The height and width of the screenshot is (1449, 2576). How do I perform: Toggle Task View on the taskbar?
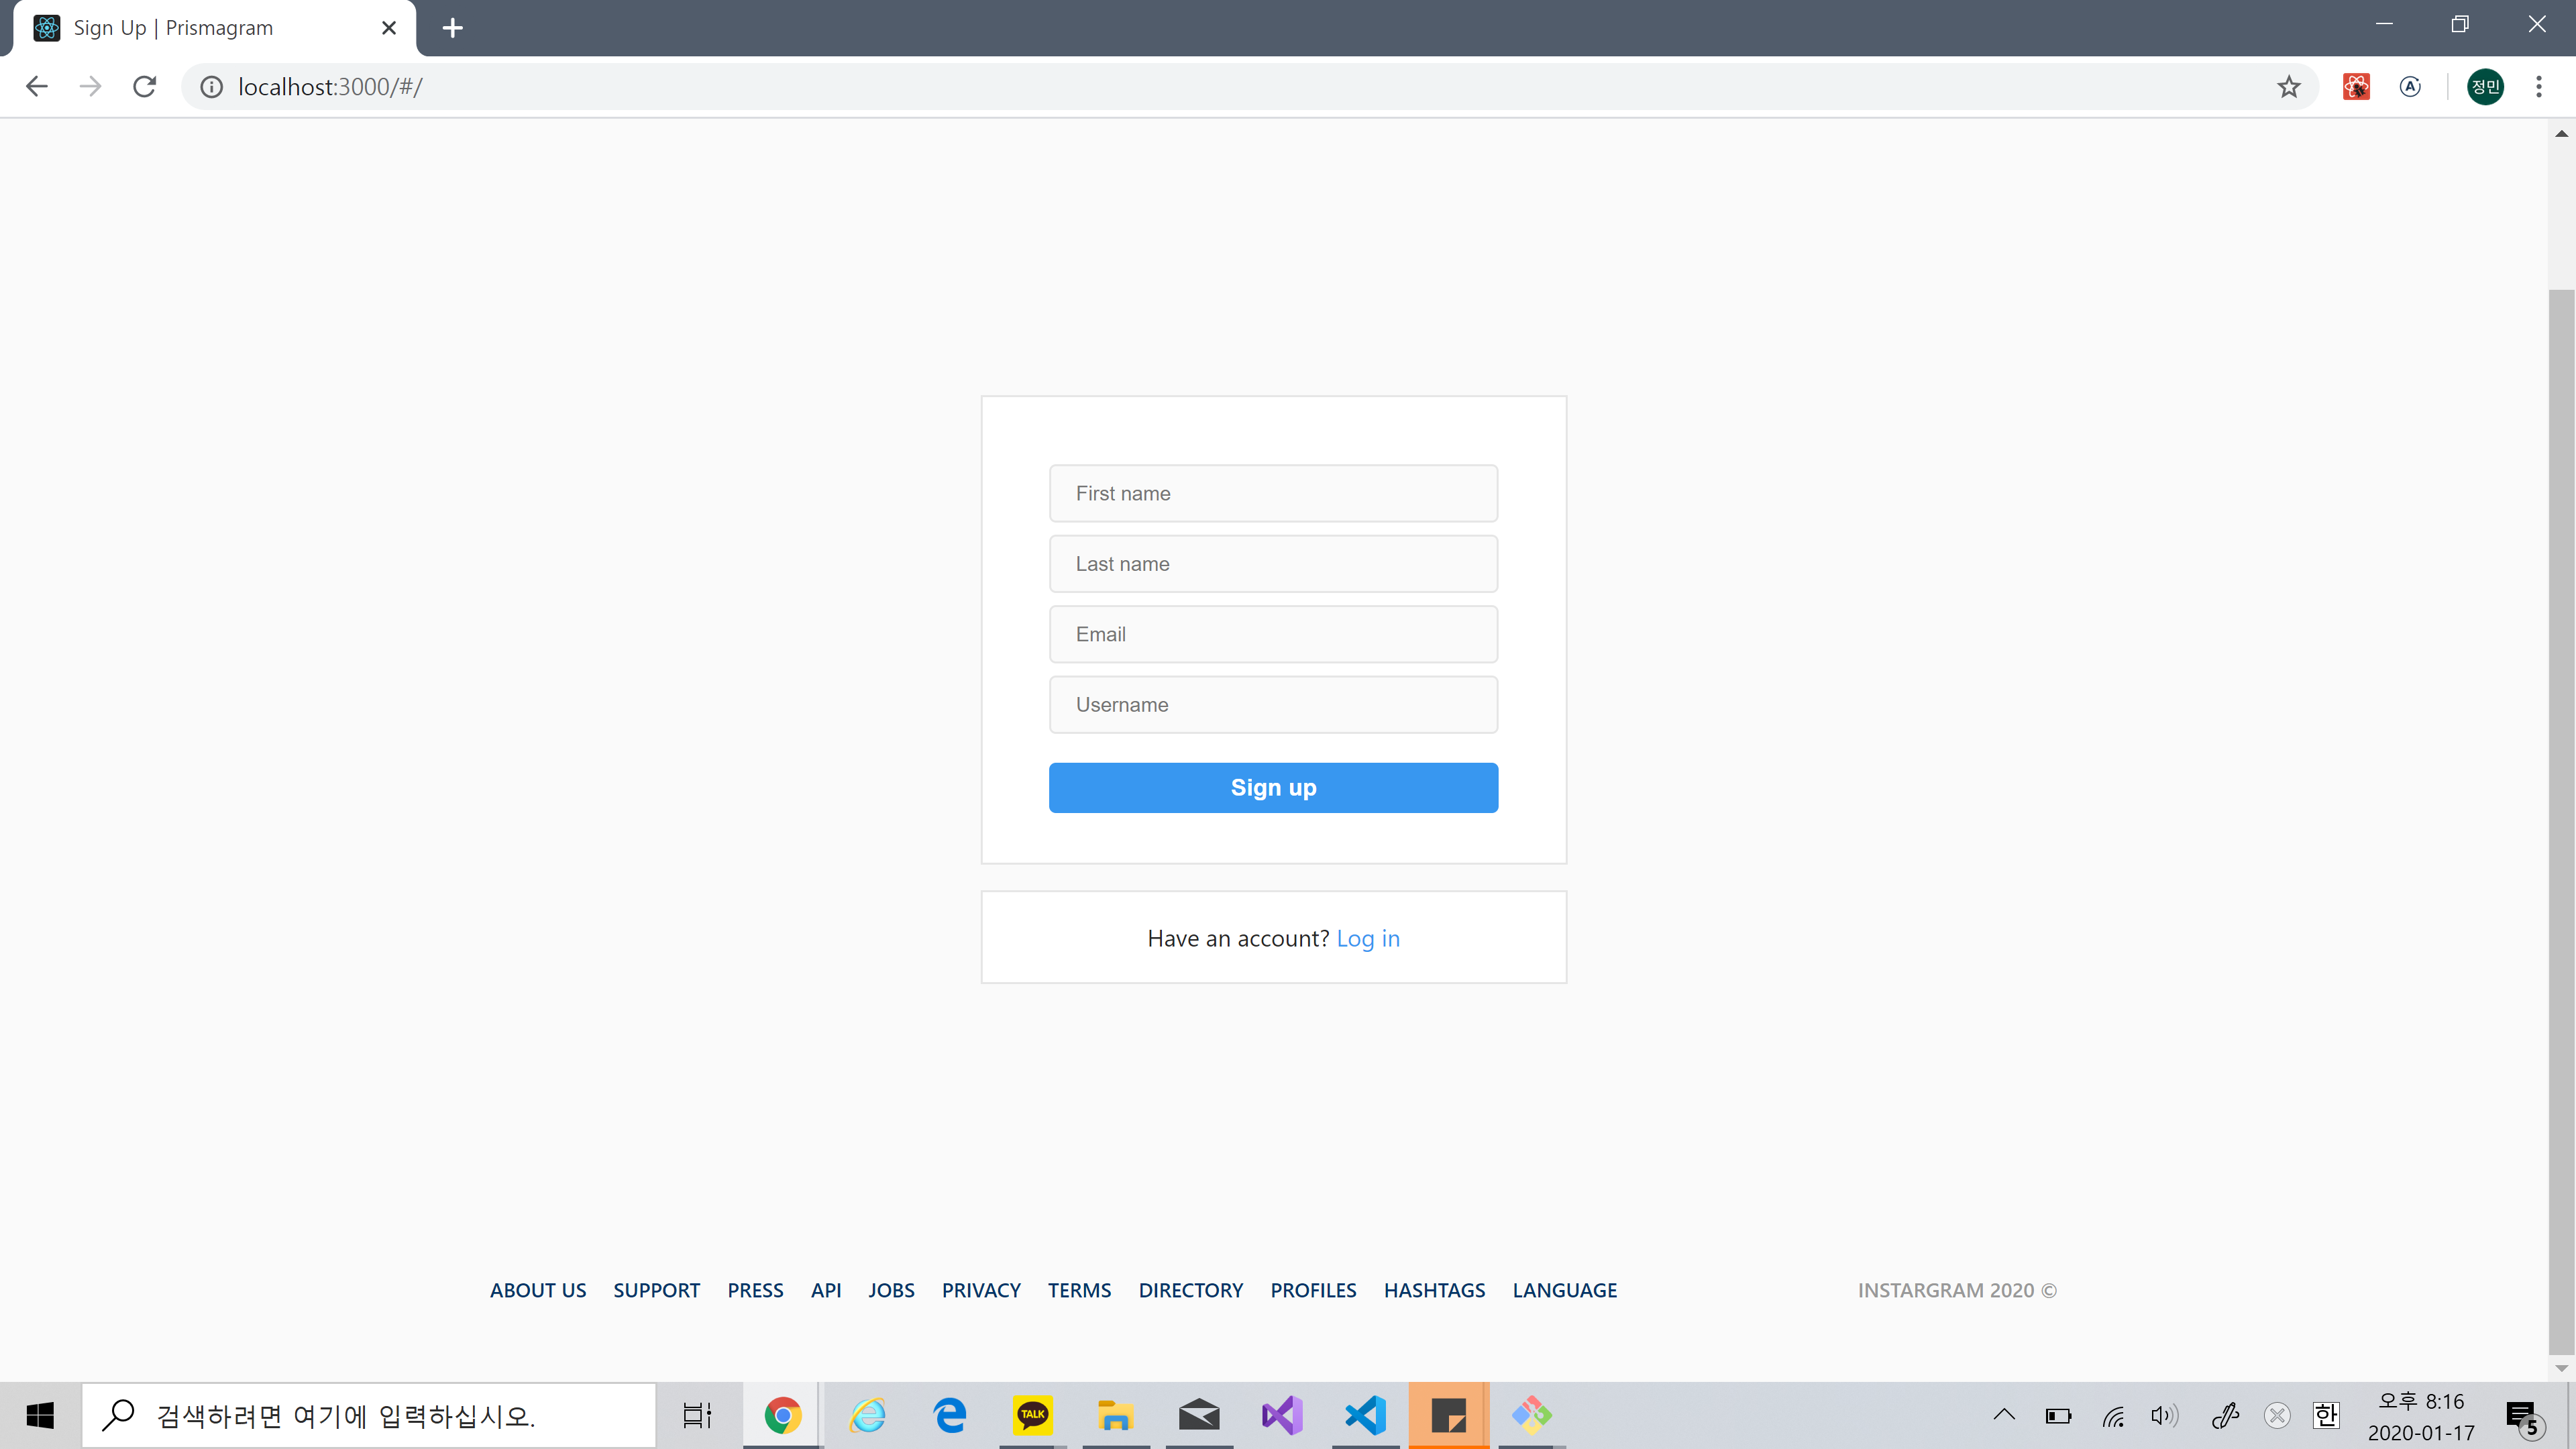[x=697, y=1414]
